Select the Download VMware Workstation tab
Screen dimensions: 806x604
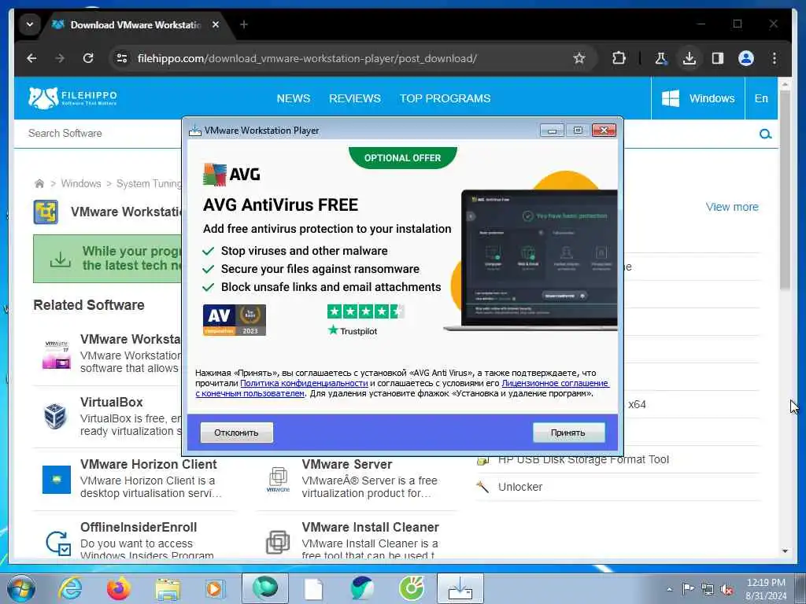[x=135, y=24]
